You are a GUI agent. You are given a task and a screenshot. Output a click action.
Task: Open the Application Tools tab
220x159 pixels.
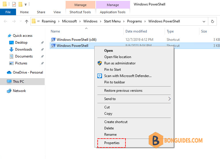click(113, 12)
